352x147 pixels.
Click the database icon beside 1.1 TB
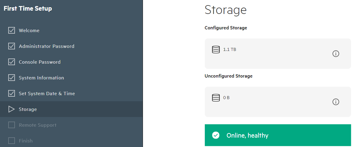(x=216, y=50)
